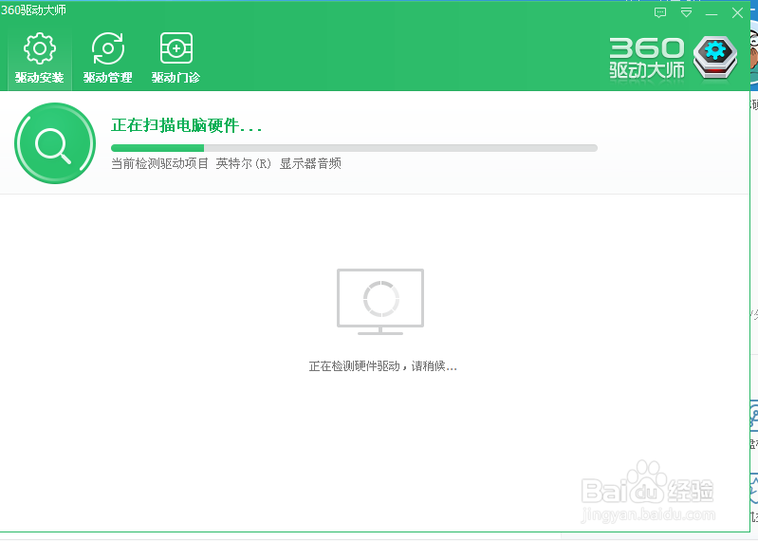This screenshot has width=758, height=541.
Task: Open the feedback message icon in title bar
Action: point(660,13)
